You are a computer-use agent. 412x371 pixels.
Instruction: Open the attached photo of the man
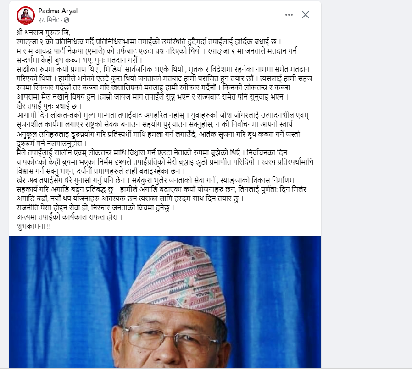165,302
